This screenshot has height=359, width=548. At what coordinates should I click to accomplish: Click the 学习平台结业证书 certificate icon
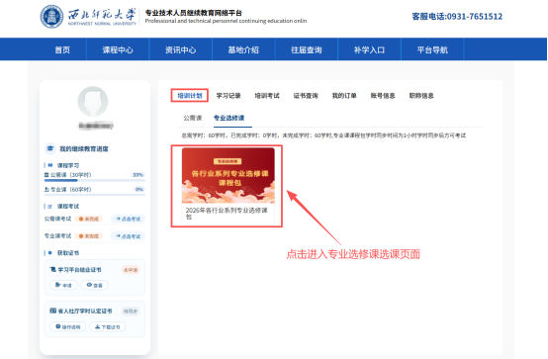[52, 270]
